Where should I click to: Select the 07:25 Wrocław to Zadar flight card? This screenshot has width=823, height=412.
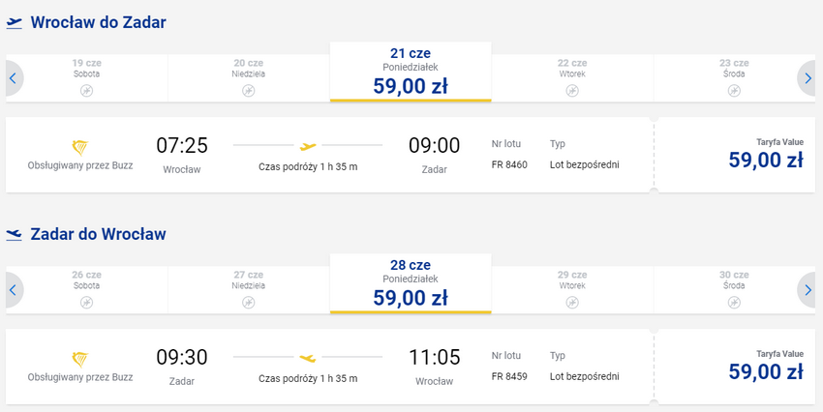329,155
